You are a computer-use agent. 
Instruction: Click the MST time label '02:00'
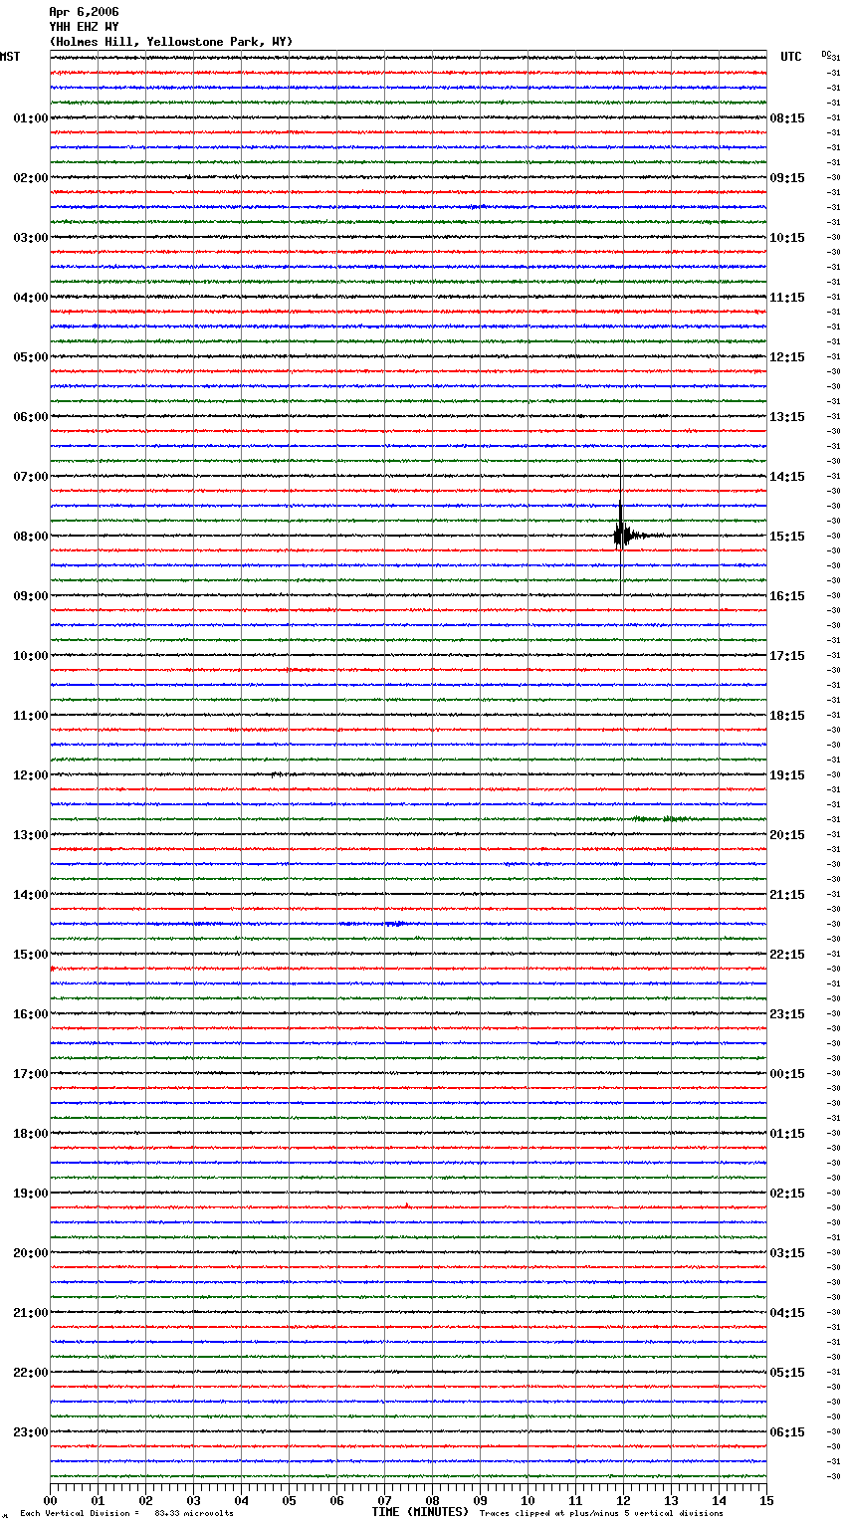[x=31, y=178]
